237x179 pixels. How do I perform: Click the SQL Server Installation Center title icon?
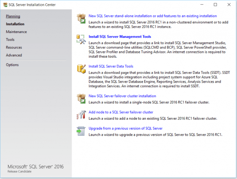point(5,5)
